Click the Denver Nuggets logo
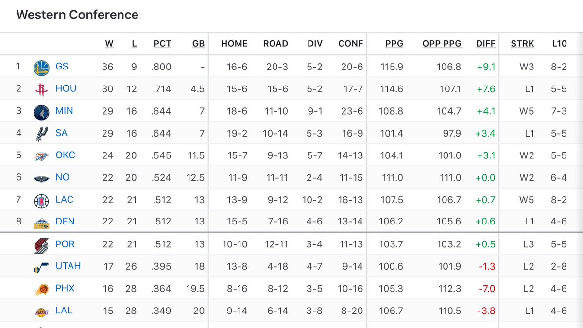 (41, 222)
